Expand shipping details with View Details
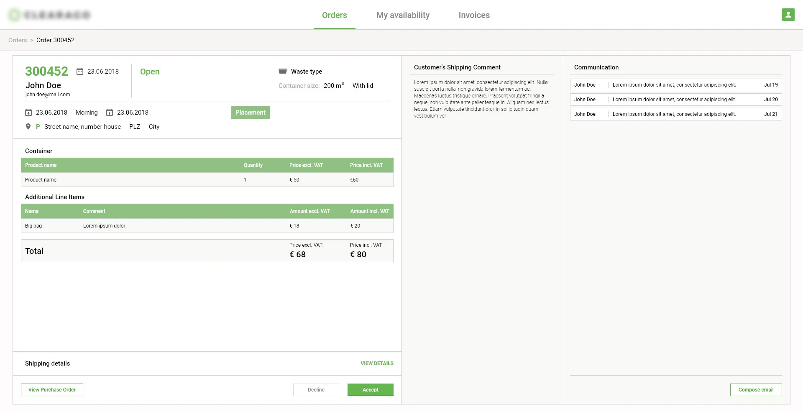 [377, 363]
